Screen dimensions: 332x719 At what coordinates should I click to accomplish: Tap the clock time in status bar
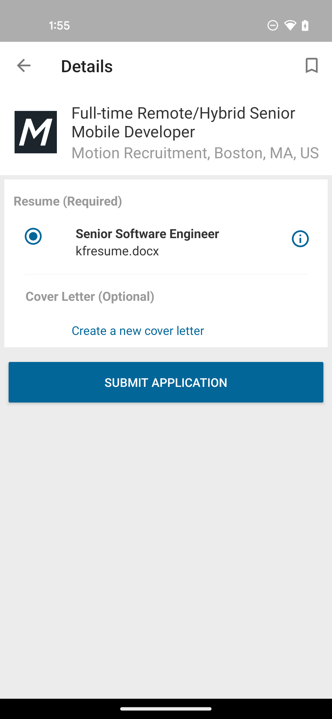(59, 26)
